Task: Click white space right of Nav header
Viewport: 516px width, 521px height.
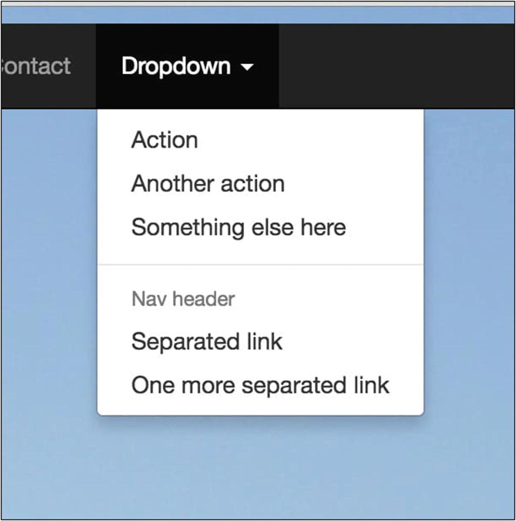Action: pos(330,299)
